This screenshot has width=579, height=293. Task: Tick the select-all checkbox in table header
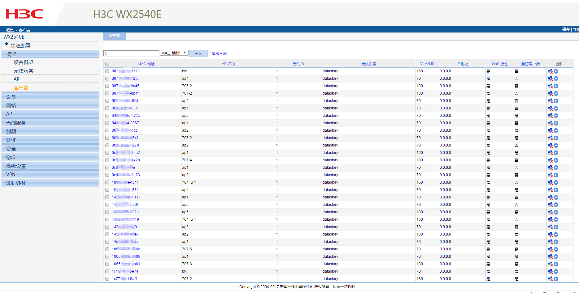(x=107, y=64)
